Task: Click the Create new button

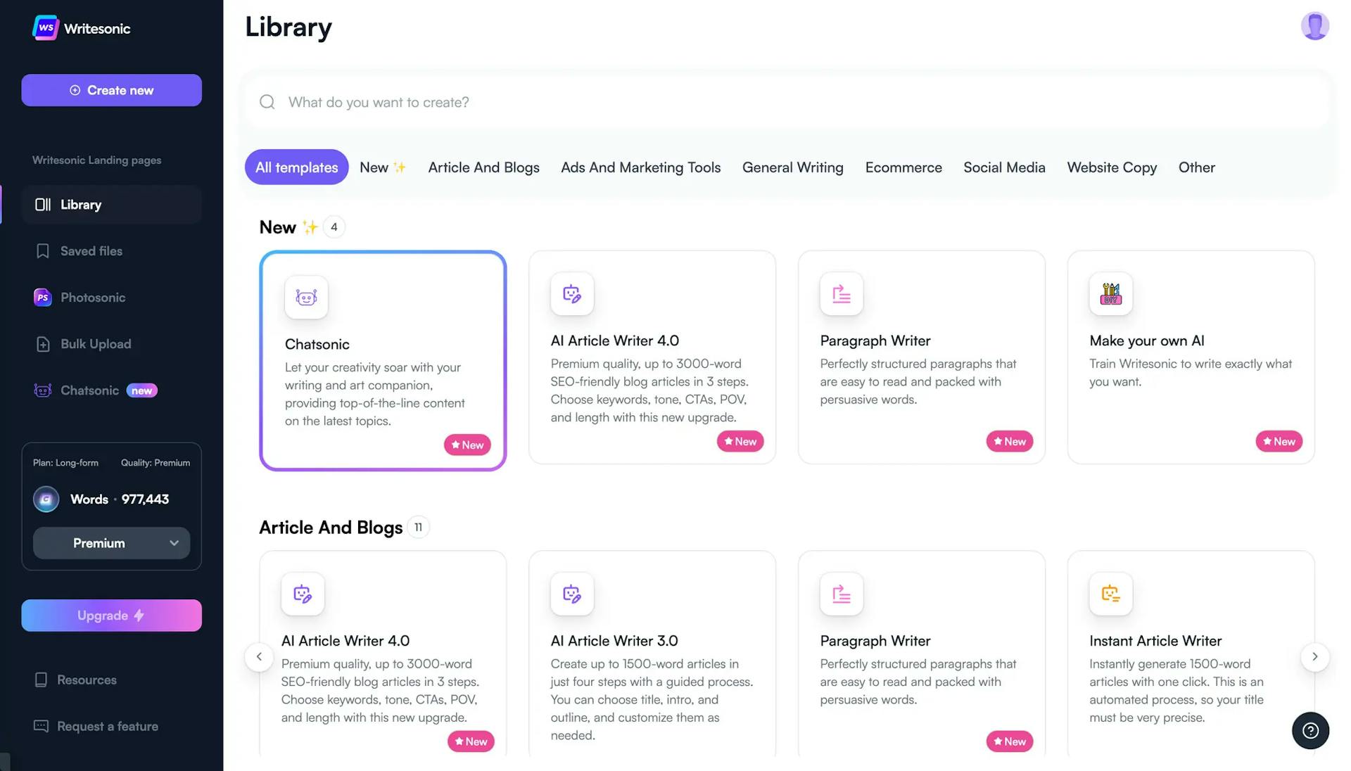Action: [111, 90]
